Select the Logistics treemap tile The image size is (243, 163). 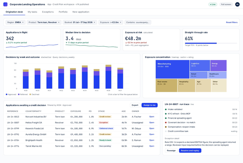tap(200, 66)
